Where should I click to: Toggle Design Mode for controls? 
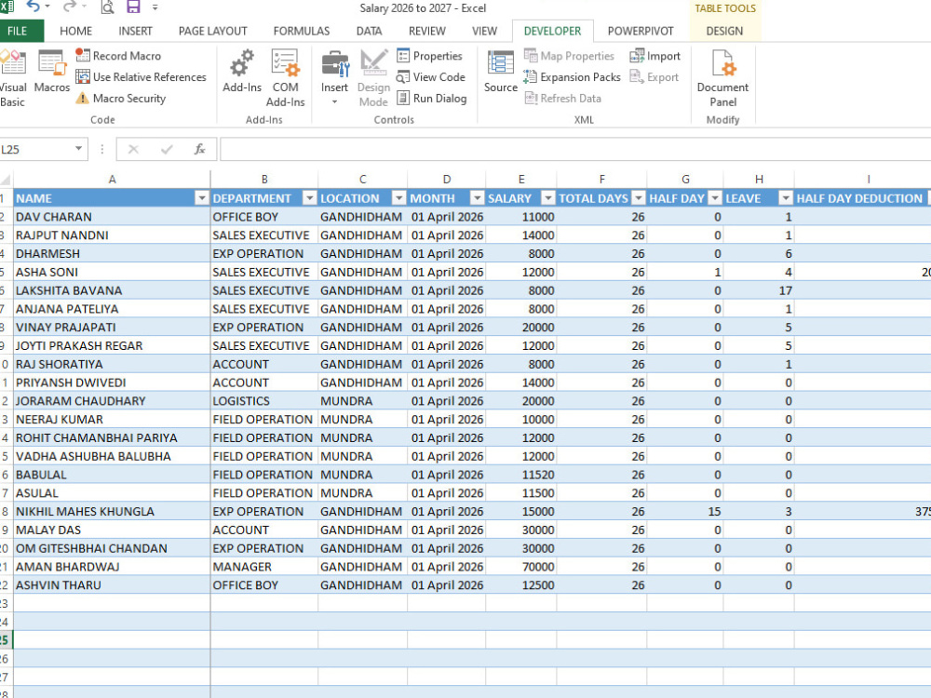(373, 78)
